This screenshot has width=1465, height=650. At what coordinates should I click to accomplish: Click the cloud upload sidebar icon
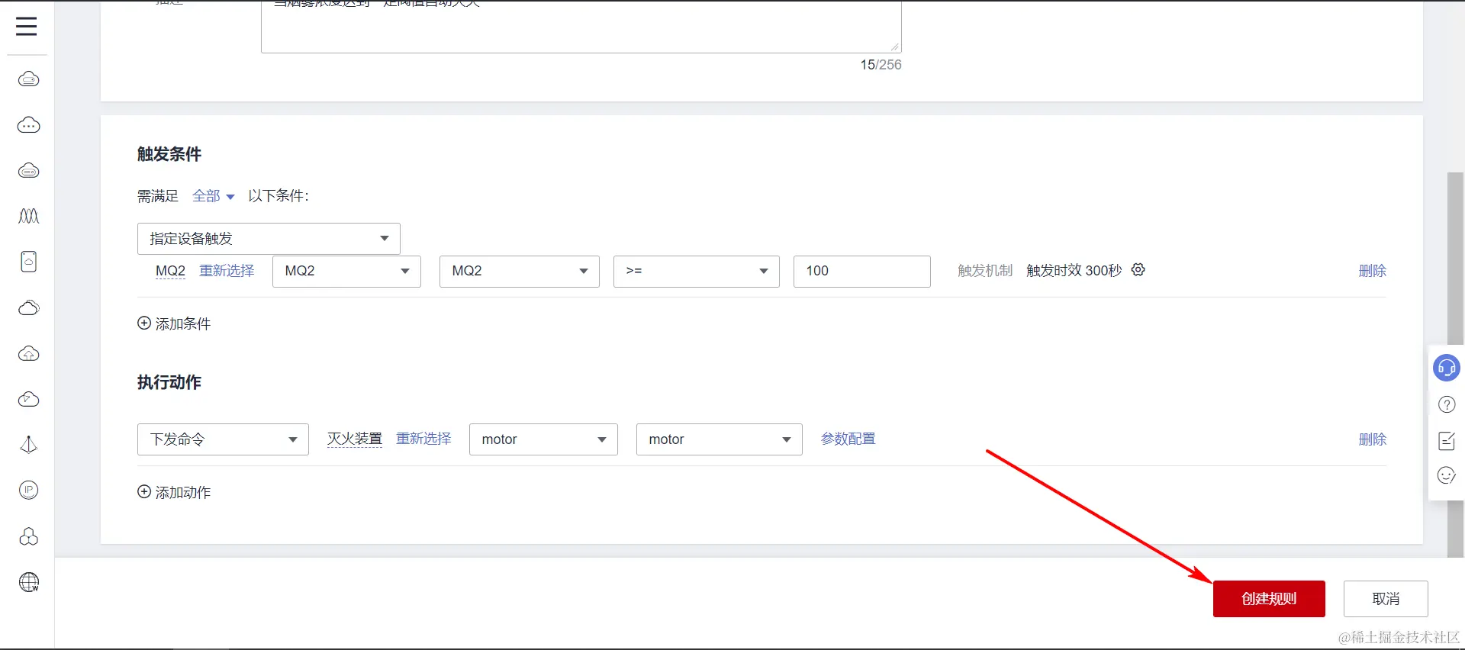point(28,353)
